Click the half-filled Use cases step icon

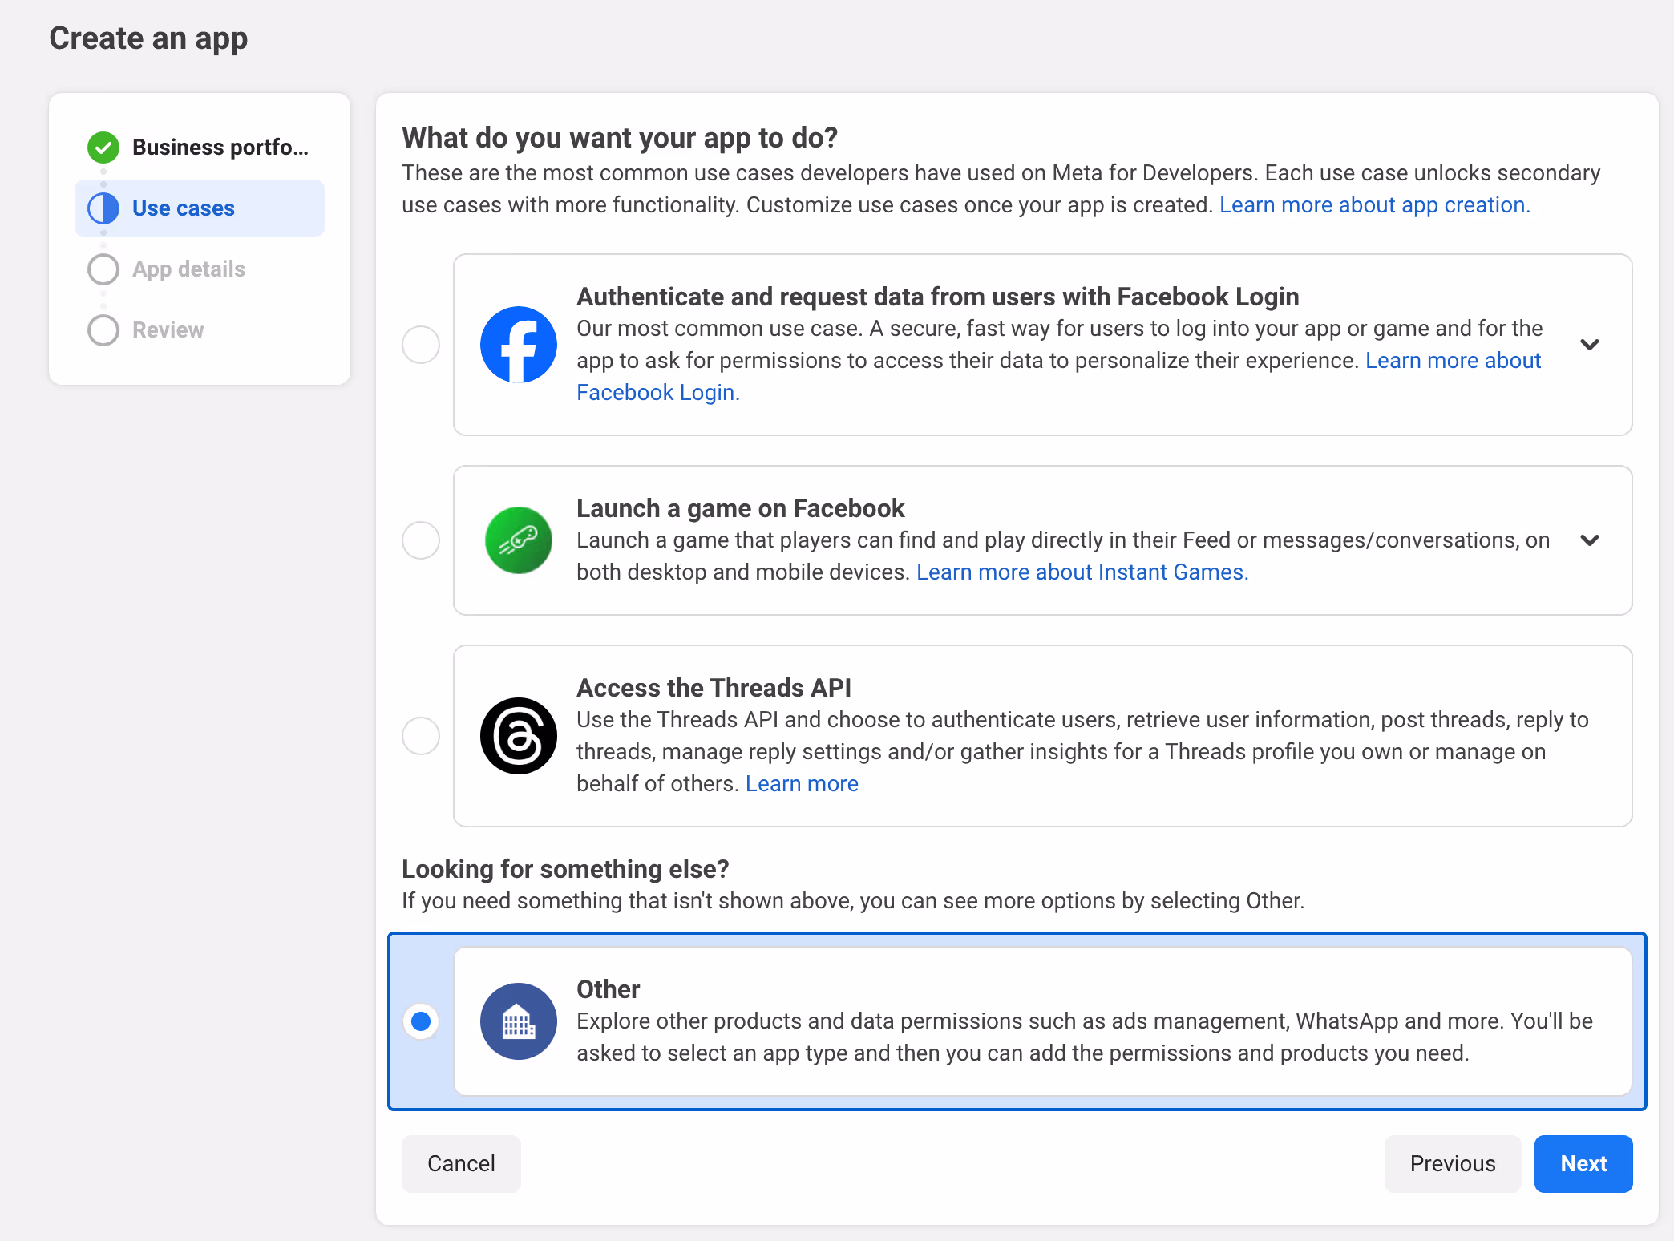click(x=103, y=208)
